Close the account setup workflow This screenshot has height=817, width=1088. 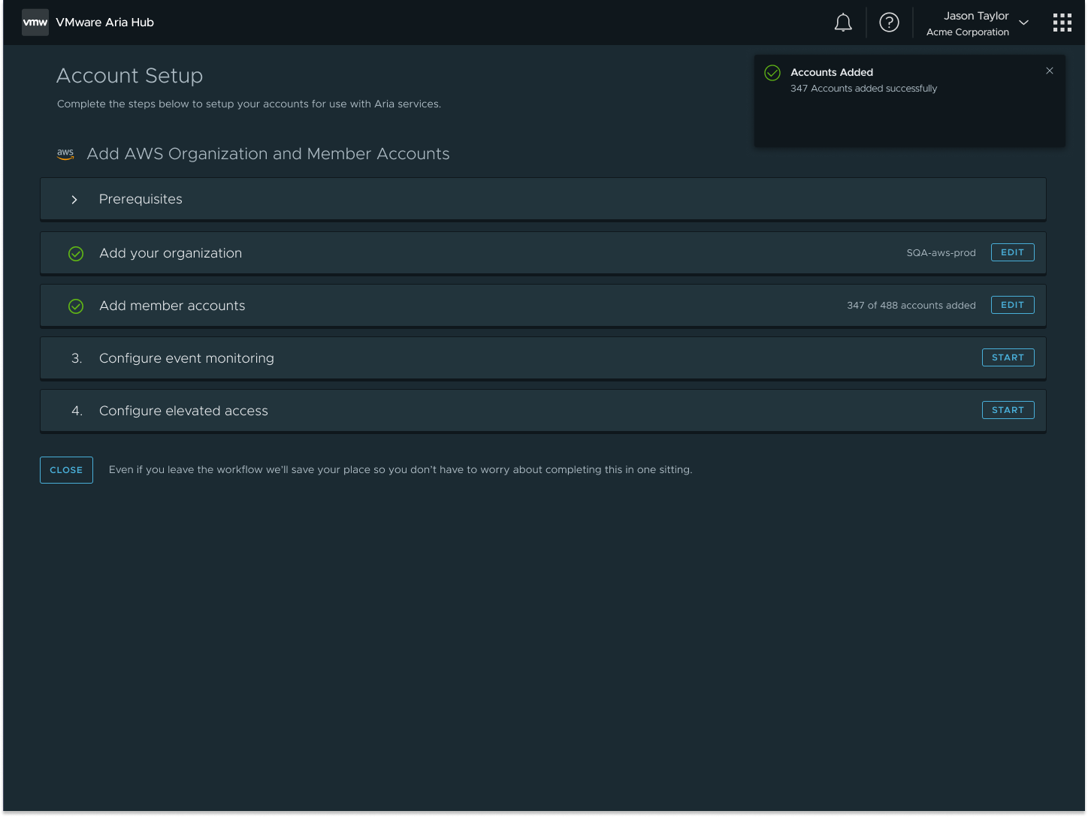[x=66, y=470]
